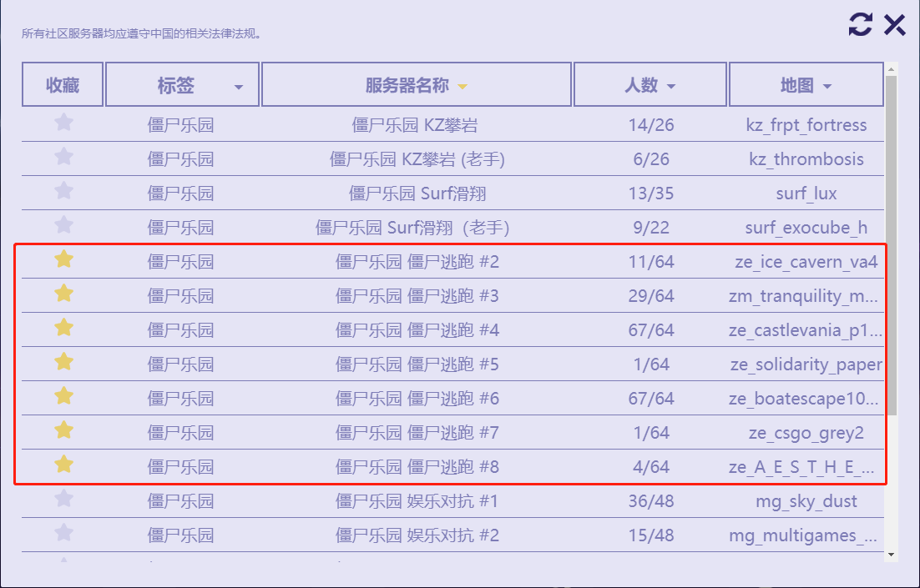The image size is (920, 588).
Task: Click the ze_csgo_grey2 map name
Action: tap(805, 432)
